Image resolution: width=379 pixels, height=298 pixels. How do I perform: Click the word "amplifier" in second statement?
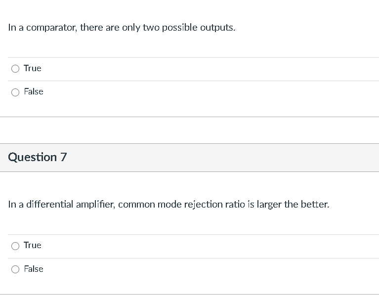[95, 204]
